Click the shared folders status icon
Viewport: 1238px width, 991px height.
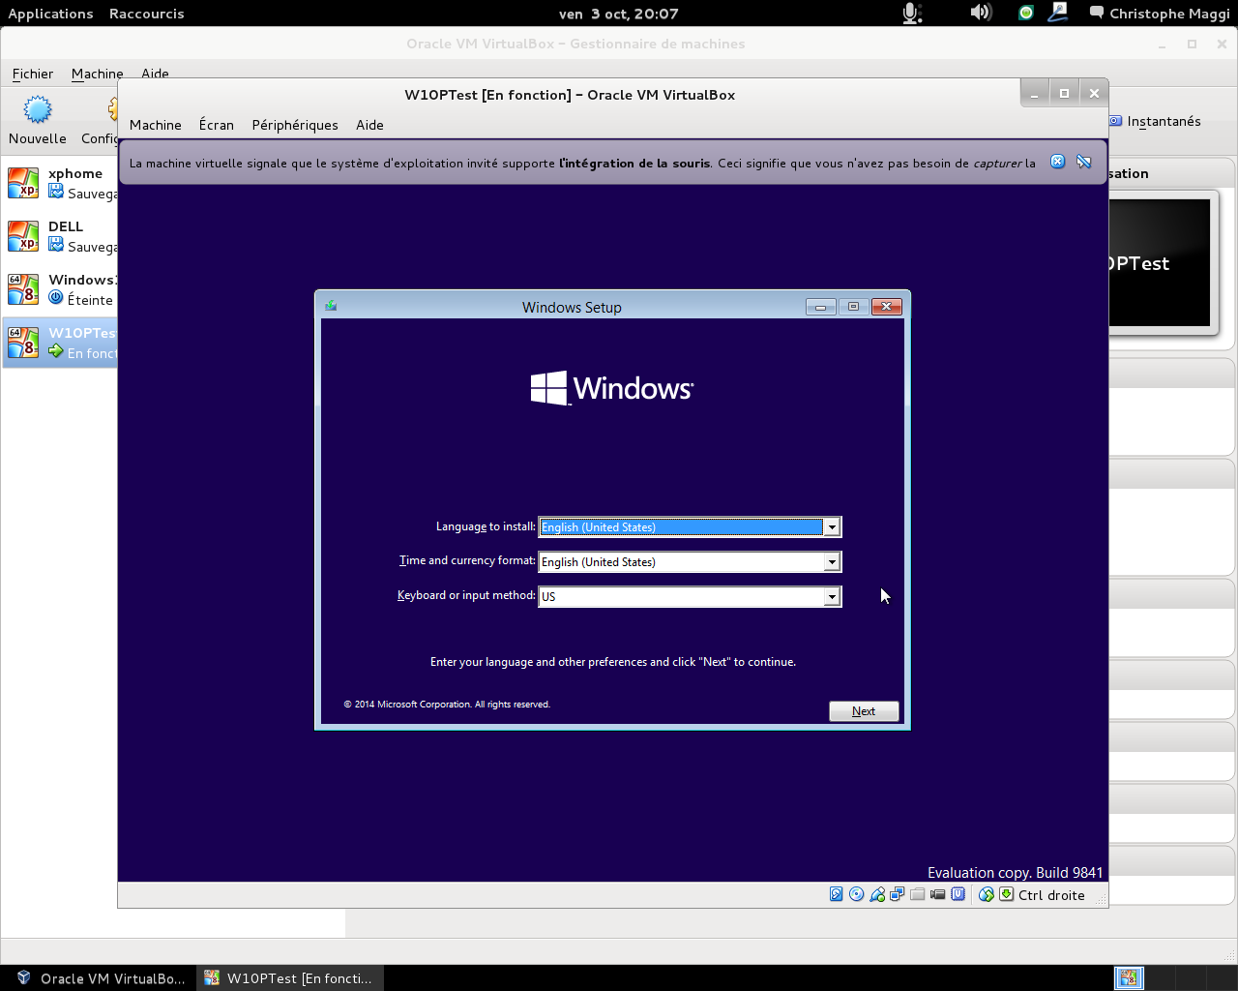pyautogui.click(x=917, y=894)
